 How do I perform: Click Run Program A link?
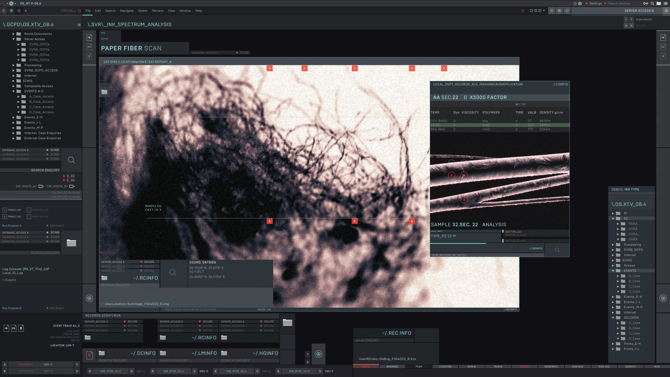12,226
